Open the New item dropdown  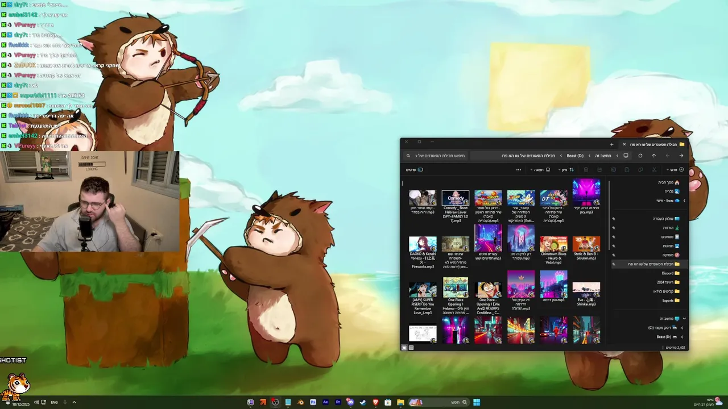[x=675, y=170]
